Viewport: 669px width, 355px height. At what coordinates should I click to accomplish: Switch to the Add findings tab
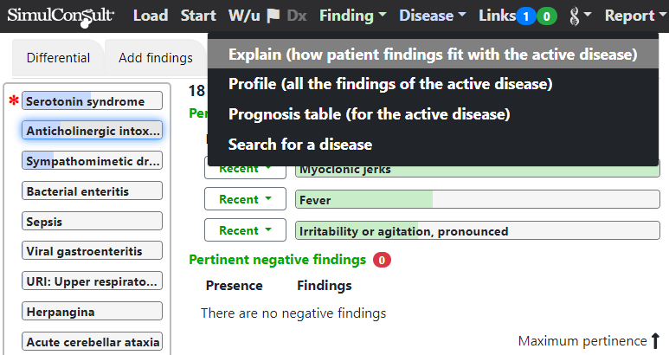[x=156, y=58]
